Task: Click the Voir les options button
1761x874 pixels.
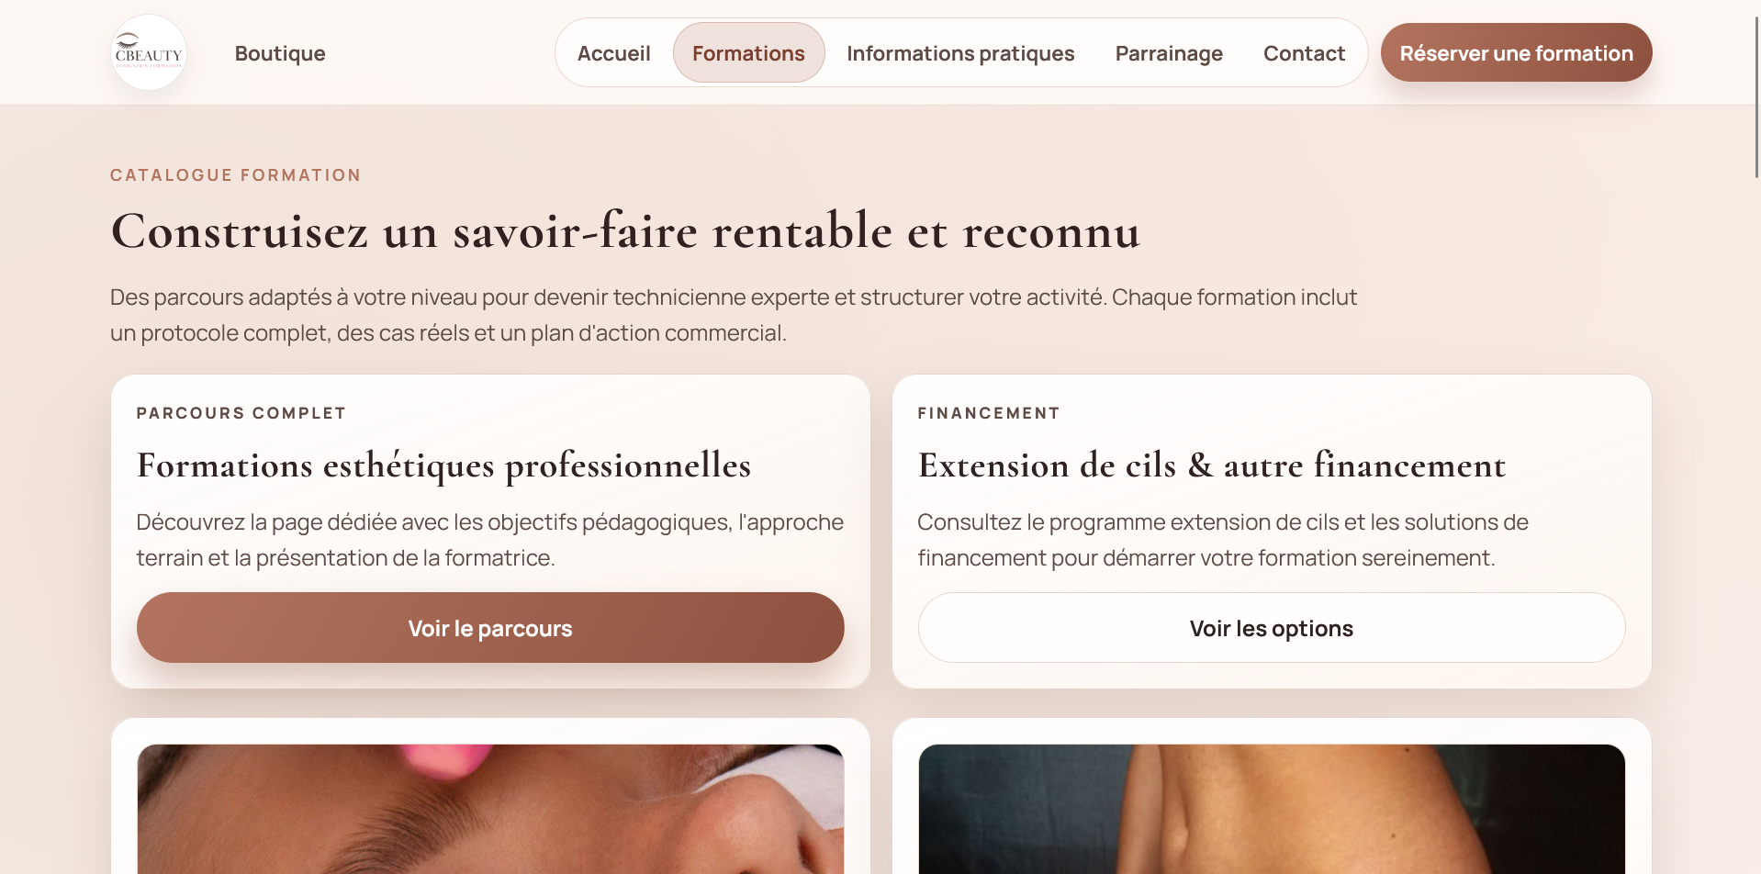Action: coord(1272,628)
